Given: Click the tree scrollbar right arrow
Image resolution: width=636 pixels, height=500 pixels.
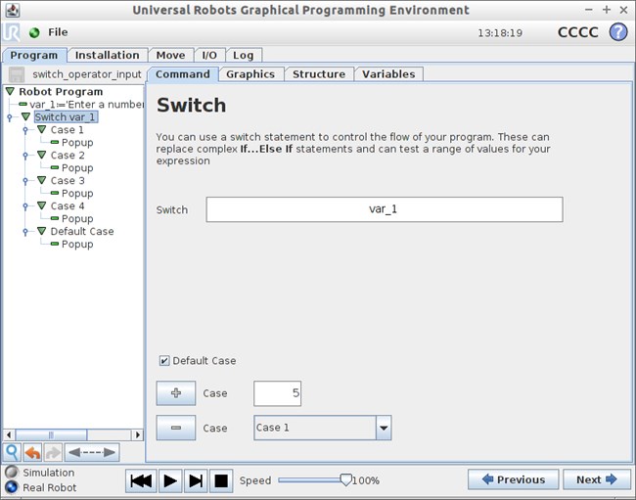Looking at the screenshot, I should [138, 435].
